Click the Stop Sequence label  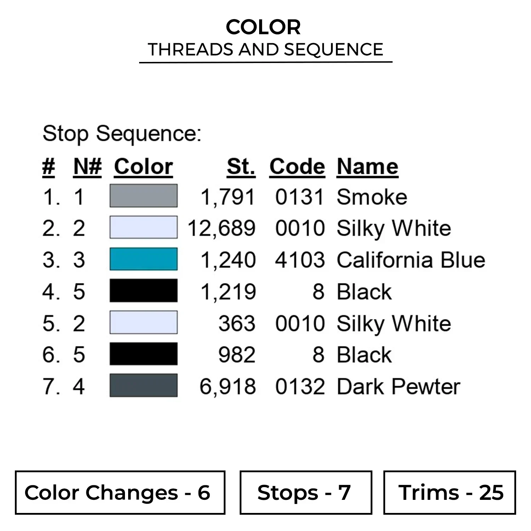point(122,134)
